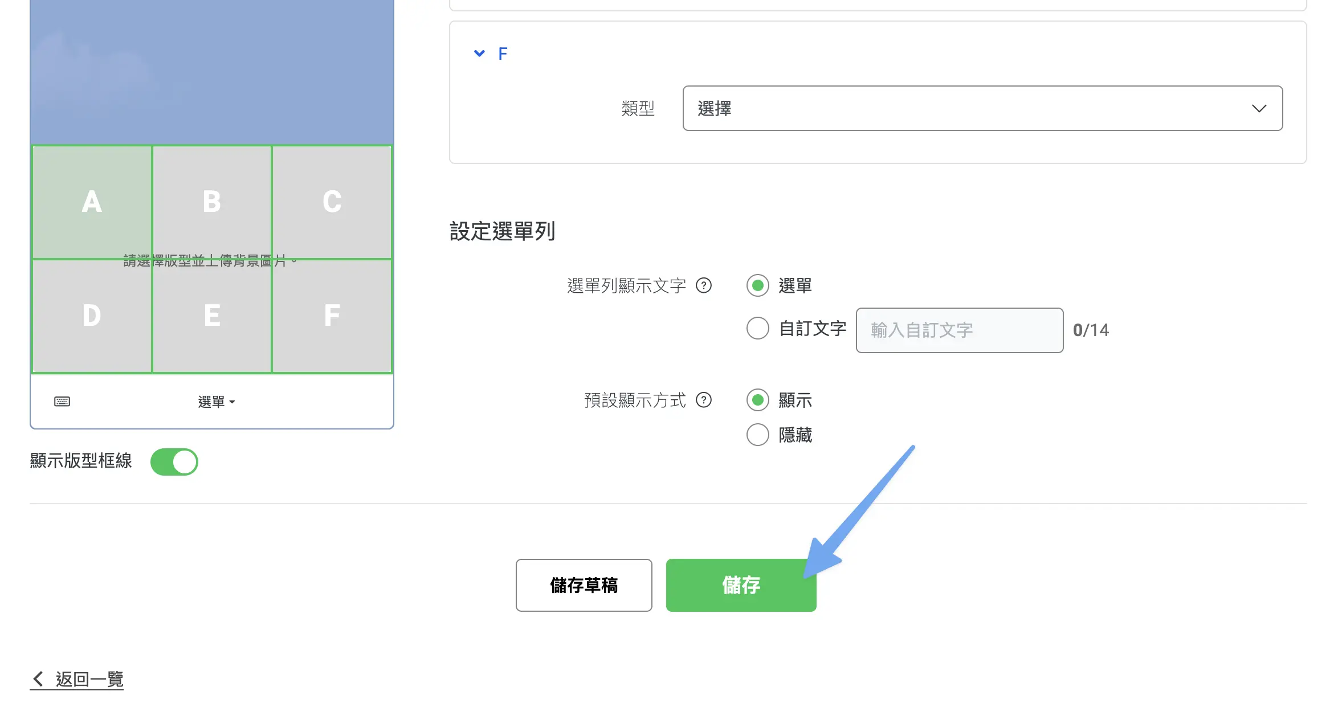Click the section title F label
This screenshot has height=720, width=1338.
(503, 54)
